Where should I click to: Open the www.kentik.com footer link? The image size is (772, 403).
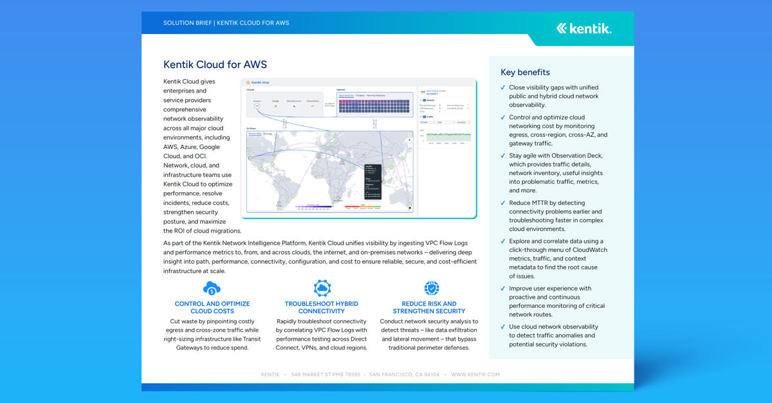[476, 374]
